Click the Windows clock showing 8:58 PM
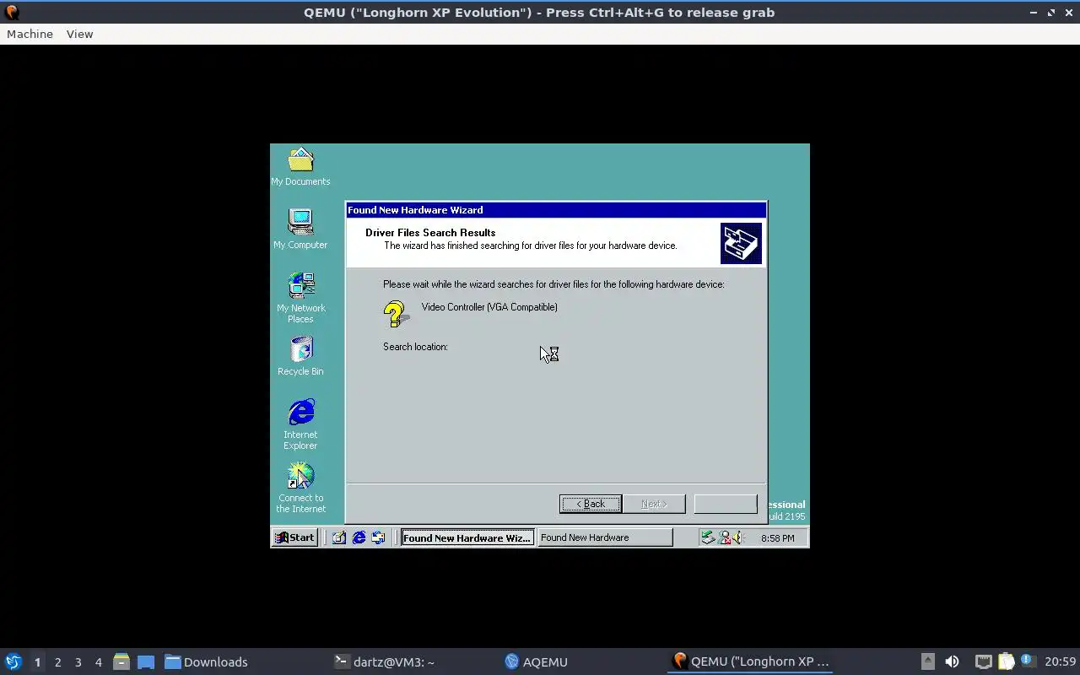1080x675 pixels. (777, 537)
